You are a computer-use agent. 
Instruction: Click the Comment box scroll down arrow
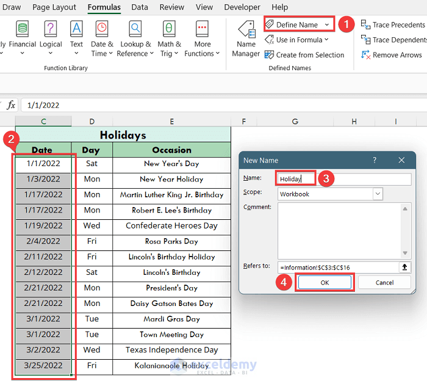[405, 253]
